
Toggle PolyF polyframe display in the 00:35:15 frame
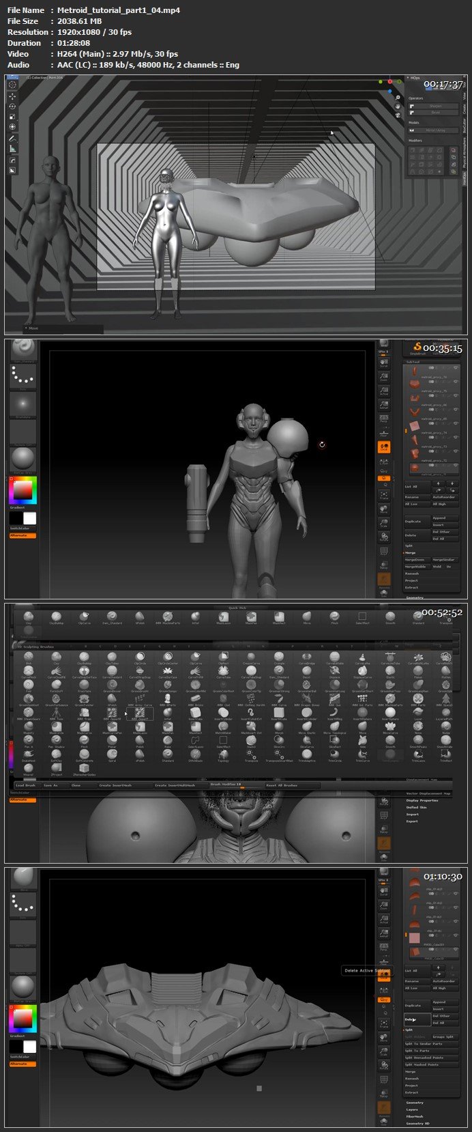click(383, 551)
